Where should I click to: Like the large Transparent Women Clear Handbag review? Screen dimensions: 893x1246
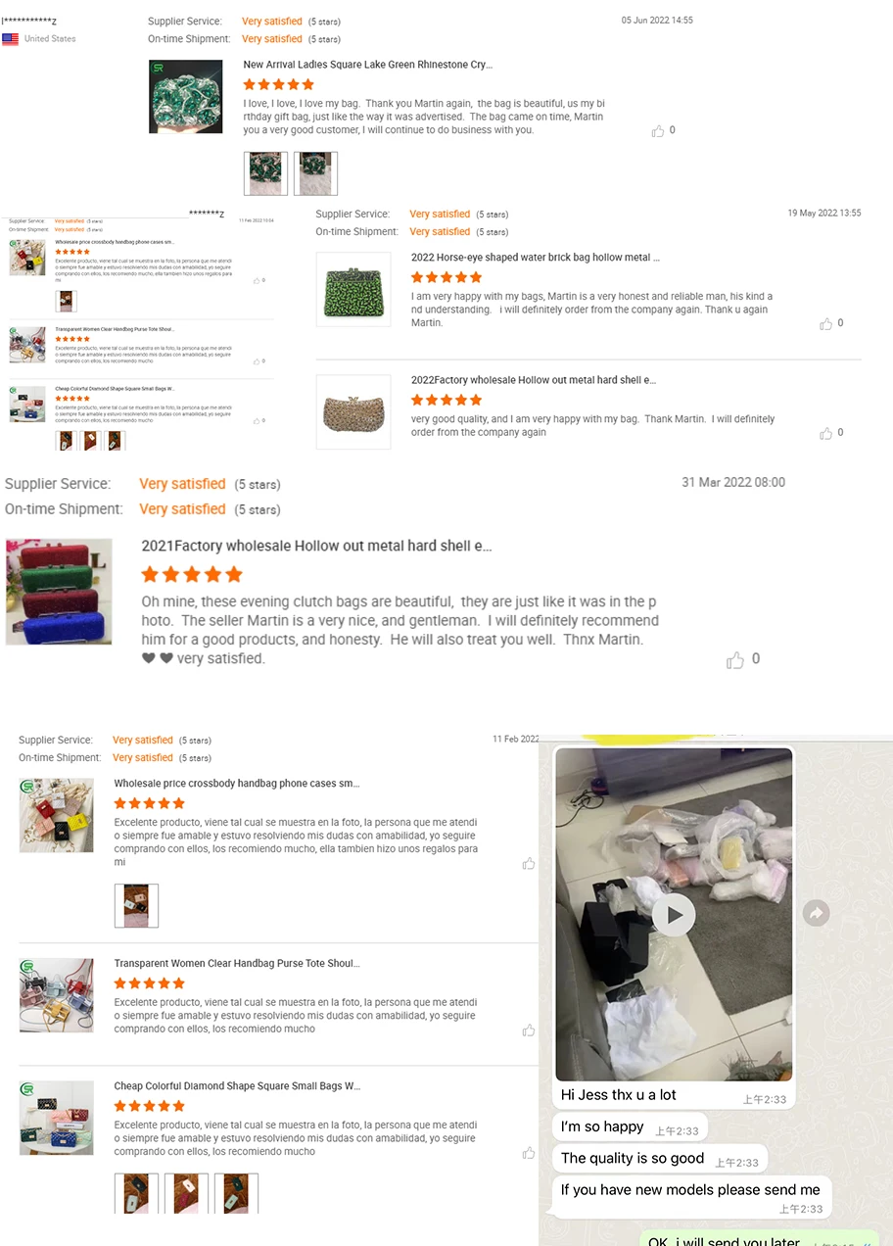(x=529, y=1030)
